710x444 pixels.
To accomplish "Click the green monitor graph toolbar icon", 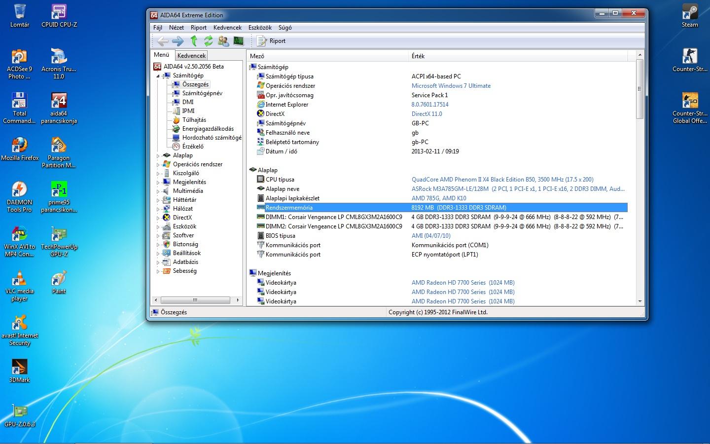I will (x=239, y=41).
